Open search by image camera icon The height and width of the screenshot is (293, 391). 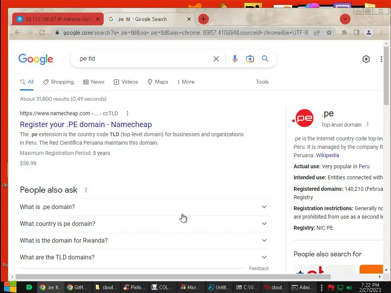point(250,59)
